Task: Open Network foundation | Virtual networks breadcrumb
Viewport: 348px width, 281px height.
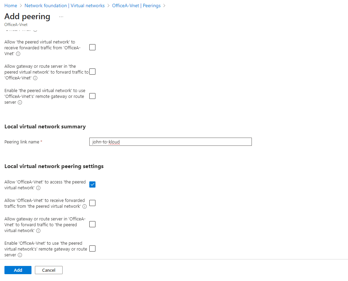Action: pyautogui.click(x=65, y=6)
